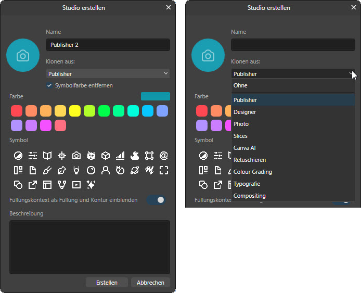Choose the 3D cube symbol
This screenshot has width=361, height=293.
(x=106, y=156)
